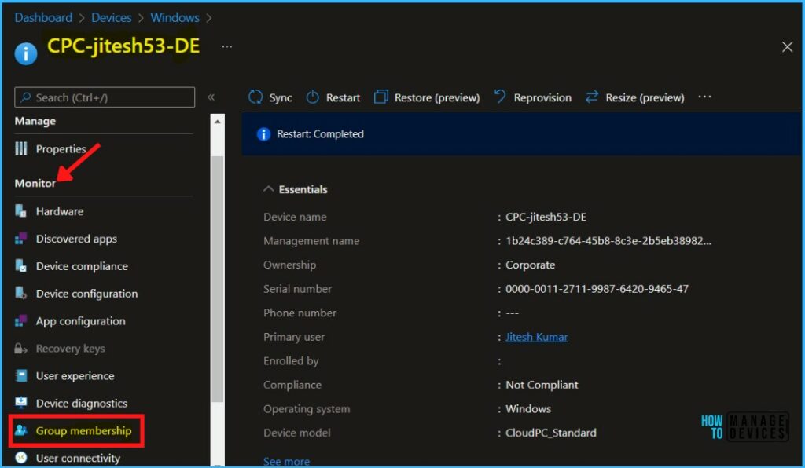Click the magnifier icon in the search box
805x468 pixels.
click(x=25, y=97)
